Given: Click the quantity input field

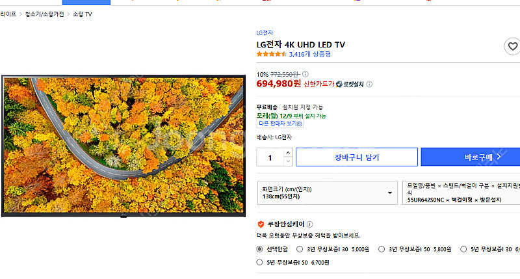Looking at the screenshot, I should pyautogui.click(x=270, y=157).
